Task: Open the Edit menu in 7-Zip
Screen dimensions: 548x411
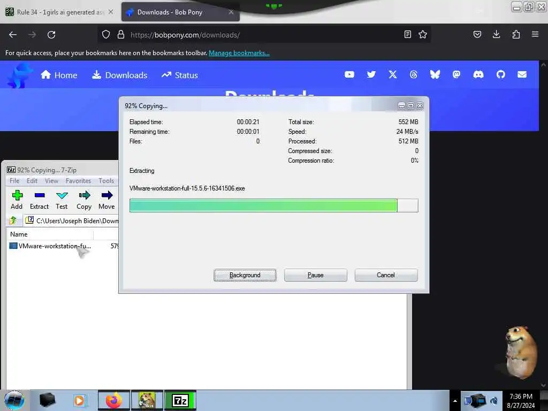Action: coord(32,181)
